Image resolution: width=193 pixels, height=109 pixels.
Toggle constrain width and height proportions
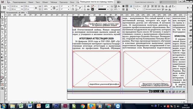[x=36, y=8]
